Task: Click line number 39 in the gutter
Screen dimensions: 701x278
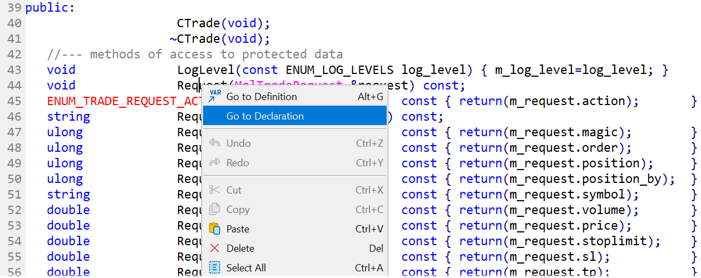Action: coord(15,8)
